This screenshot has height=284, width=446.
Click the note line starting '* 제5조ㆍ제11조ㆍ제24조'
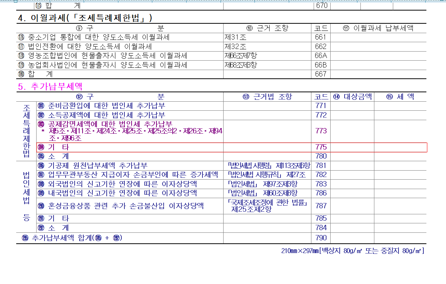132,134
